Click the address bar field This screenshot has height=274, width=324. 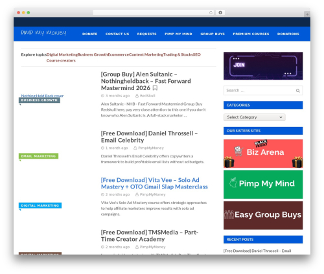tap(153, 13)
